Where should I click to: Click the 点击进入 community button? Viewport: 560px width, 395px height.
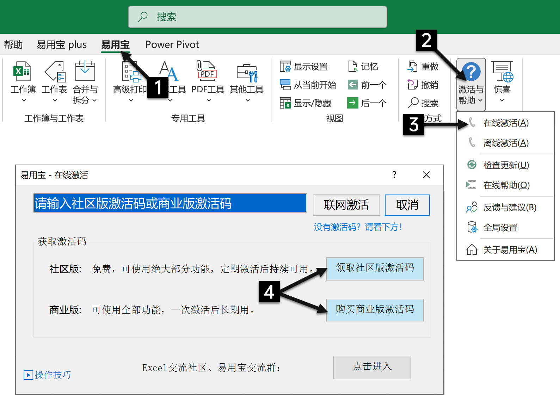372,367
